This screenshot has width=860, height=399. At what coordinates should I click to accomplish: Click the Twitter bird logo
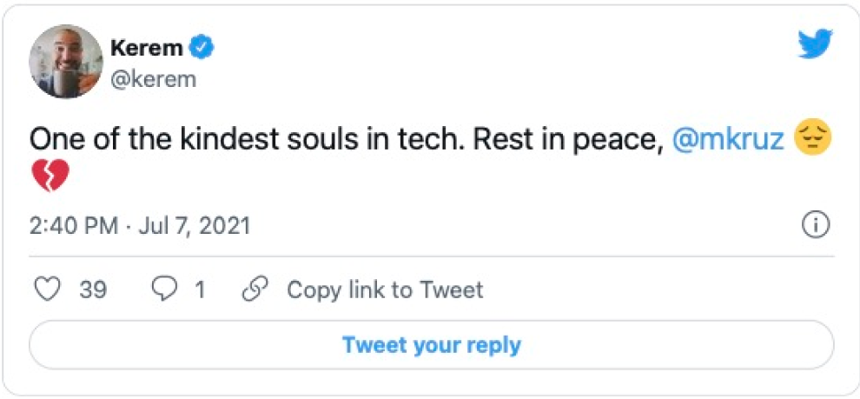pyautogui.click(x=816, y=44)
